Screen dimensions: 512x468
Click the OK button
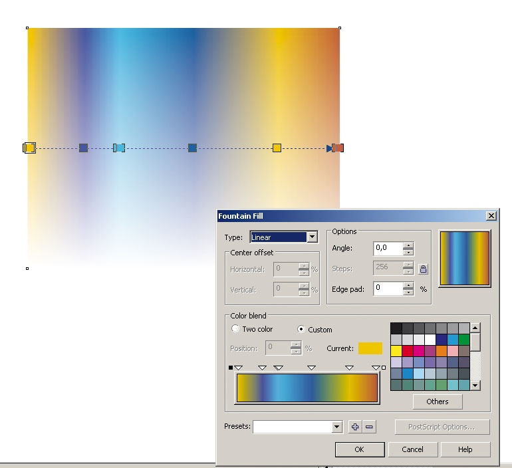[360, 449]
